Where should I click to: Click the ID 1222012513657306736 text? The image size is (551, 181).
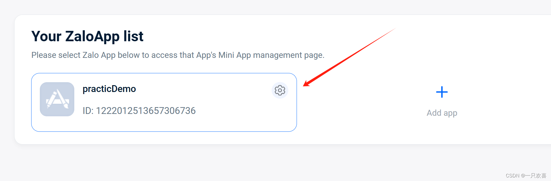139,111
